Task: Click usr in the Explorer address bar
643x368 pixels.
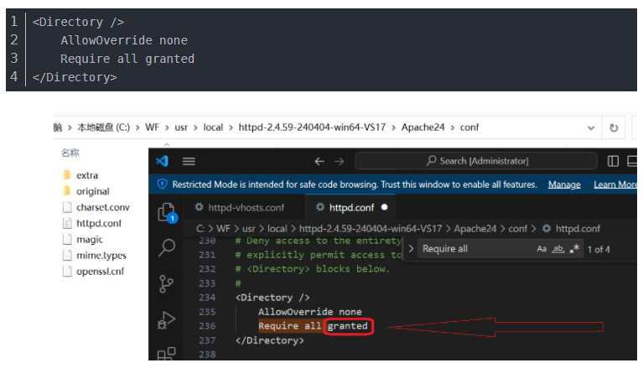Action: [x=181, y=127]
